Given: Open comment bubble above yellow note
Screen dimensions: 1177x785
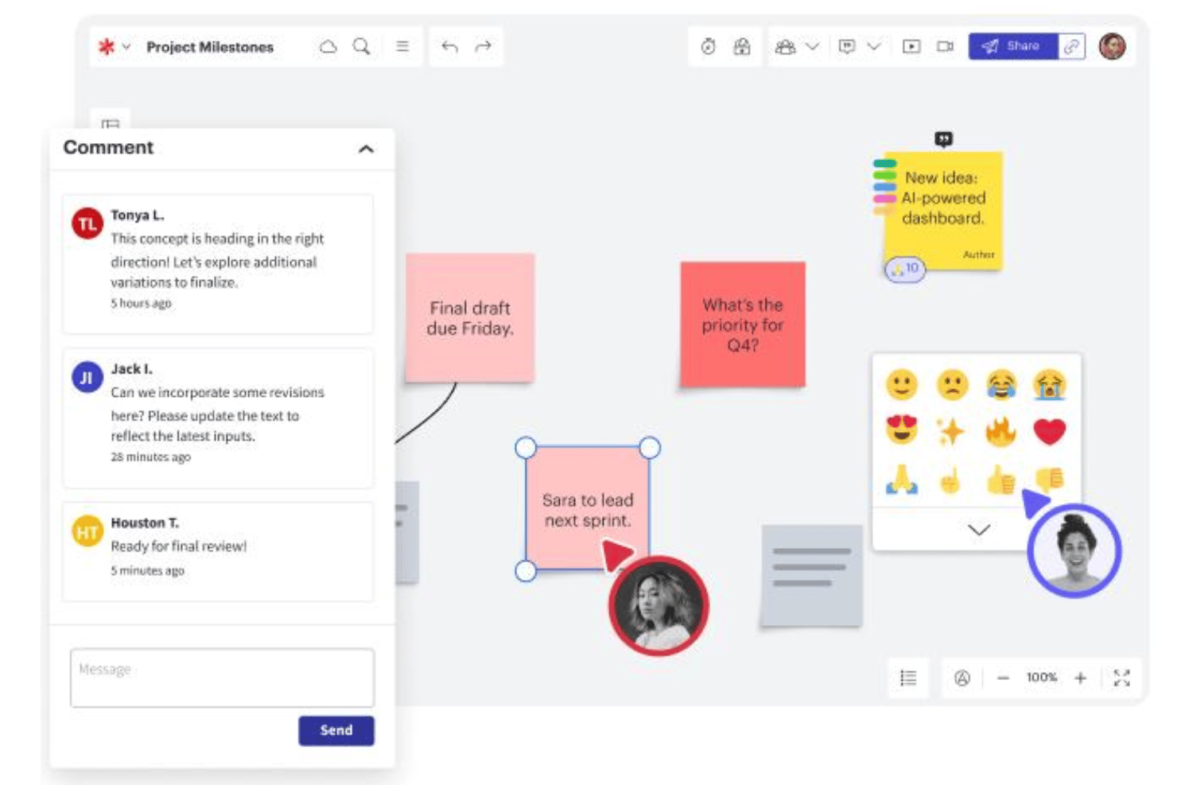Looking at the screenshot, I should coord(943,139).
